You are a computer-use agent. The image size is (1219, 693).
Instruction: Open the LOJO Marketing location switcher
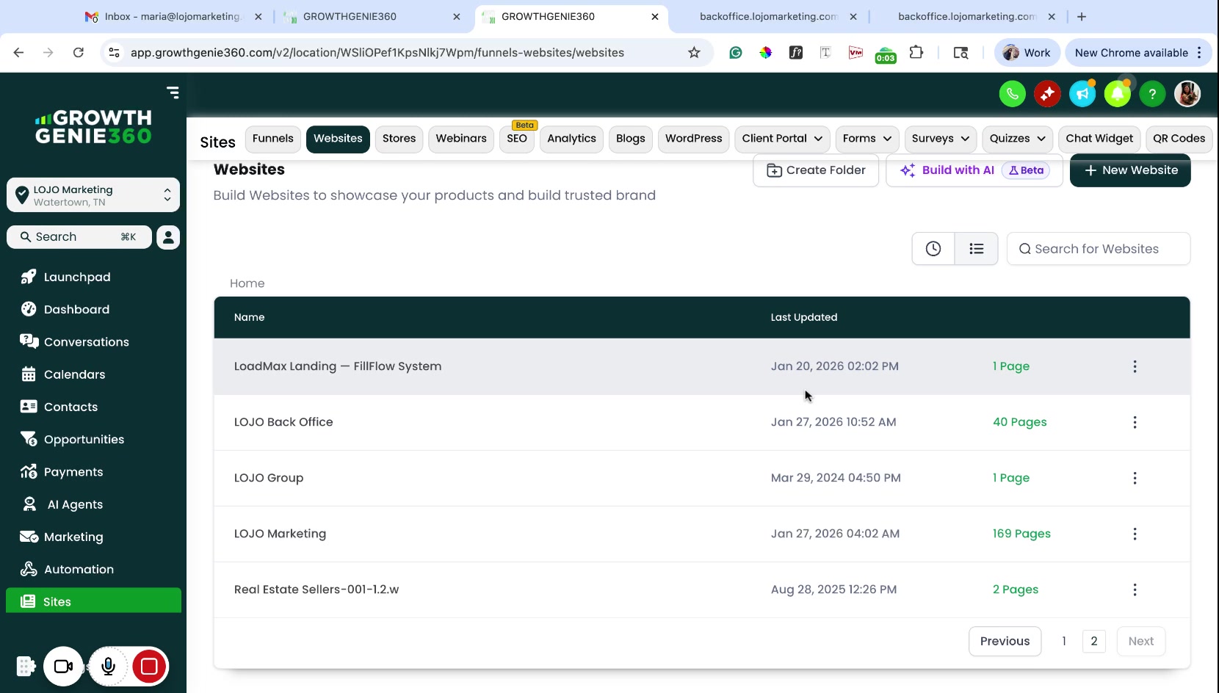(93, 195)
